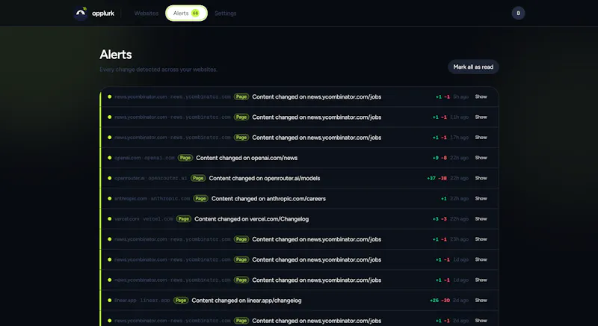Open the ycombinator jobs alert from 23h ago
598x326 pixels.
[x=316, y=239]
